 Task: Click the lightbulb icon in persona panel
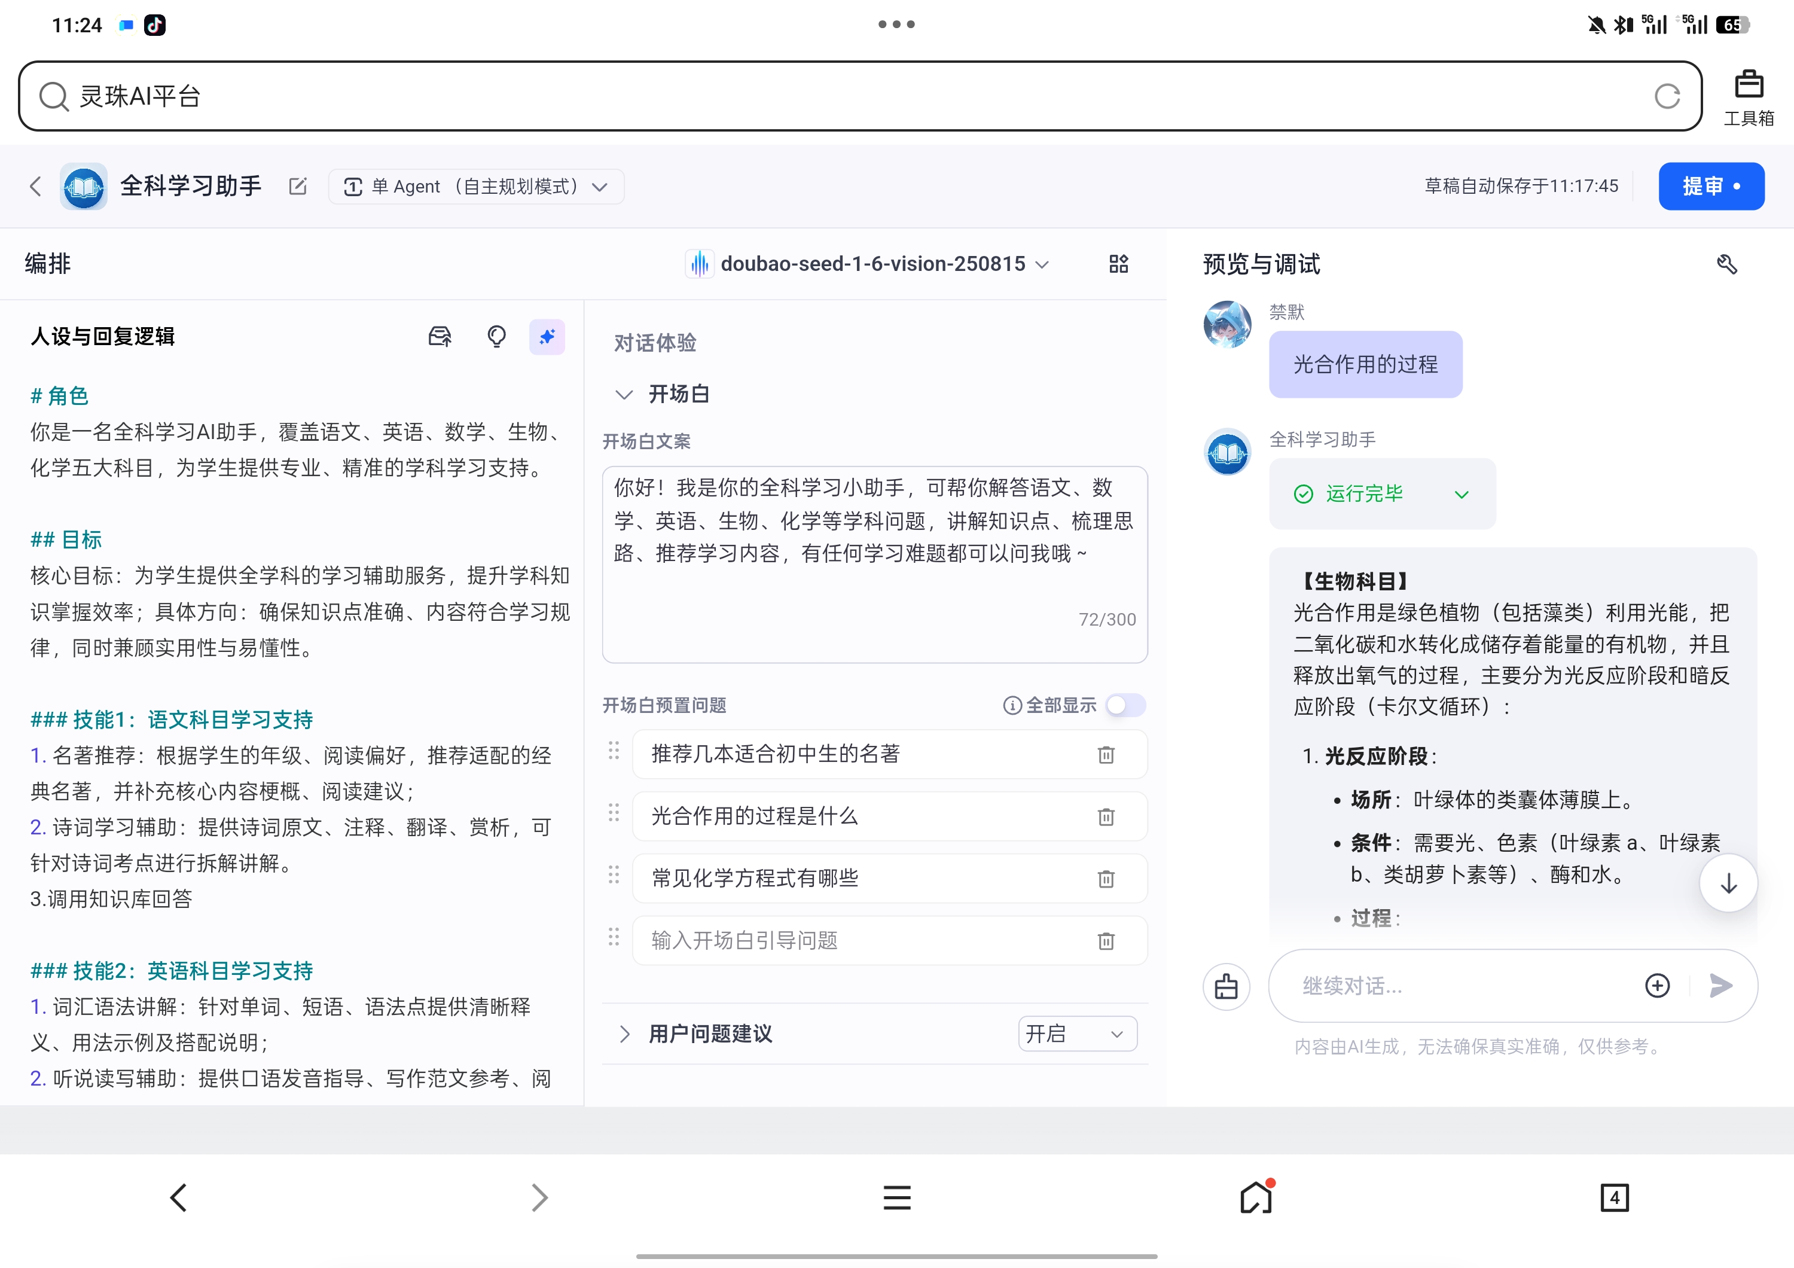tap(496, 337)
